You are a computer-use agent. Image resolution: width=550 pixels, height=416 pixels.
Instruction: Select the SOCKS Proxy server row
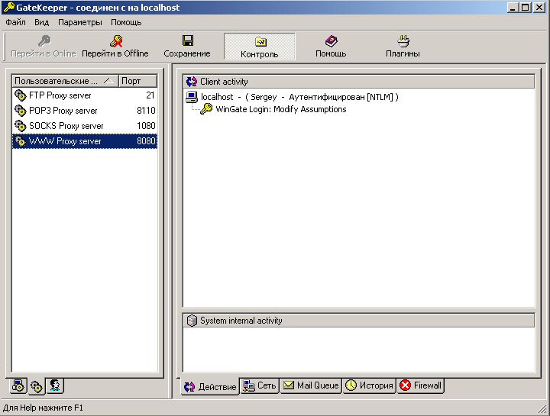pos(85,126)
